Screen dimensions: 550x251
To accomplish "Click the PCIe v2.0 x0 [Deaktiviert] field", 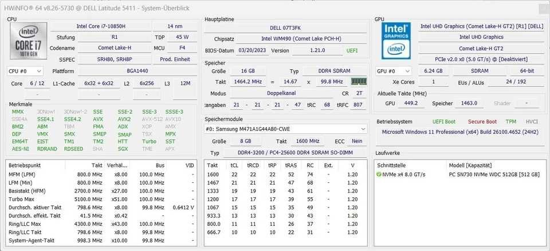I will (x=481, y=59).
